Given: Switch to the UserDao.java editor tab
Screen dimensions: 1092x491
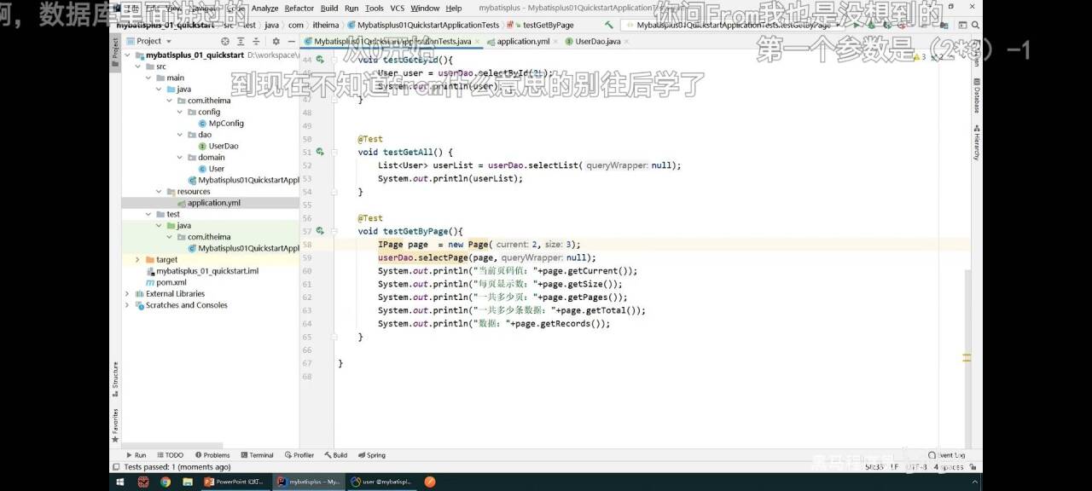Looking at the screenshot, I should pyautogui.click(x=597, y=41).
